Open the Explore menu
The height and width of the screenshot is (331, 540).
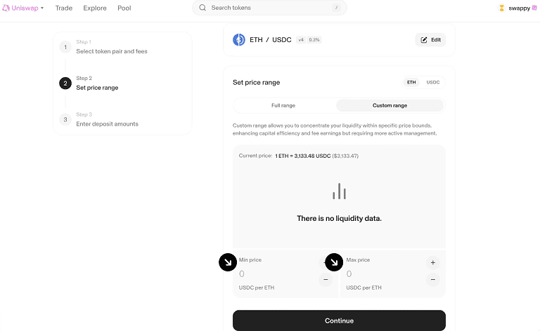(x=95, y=8)
